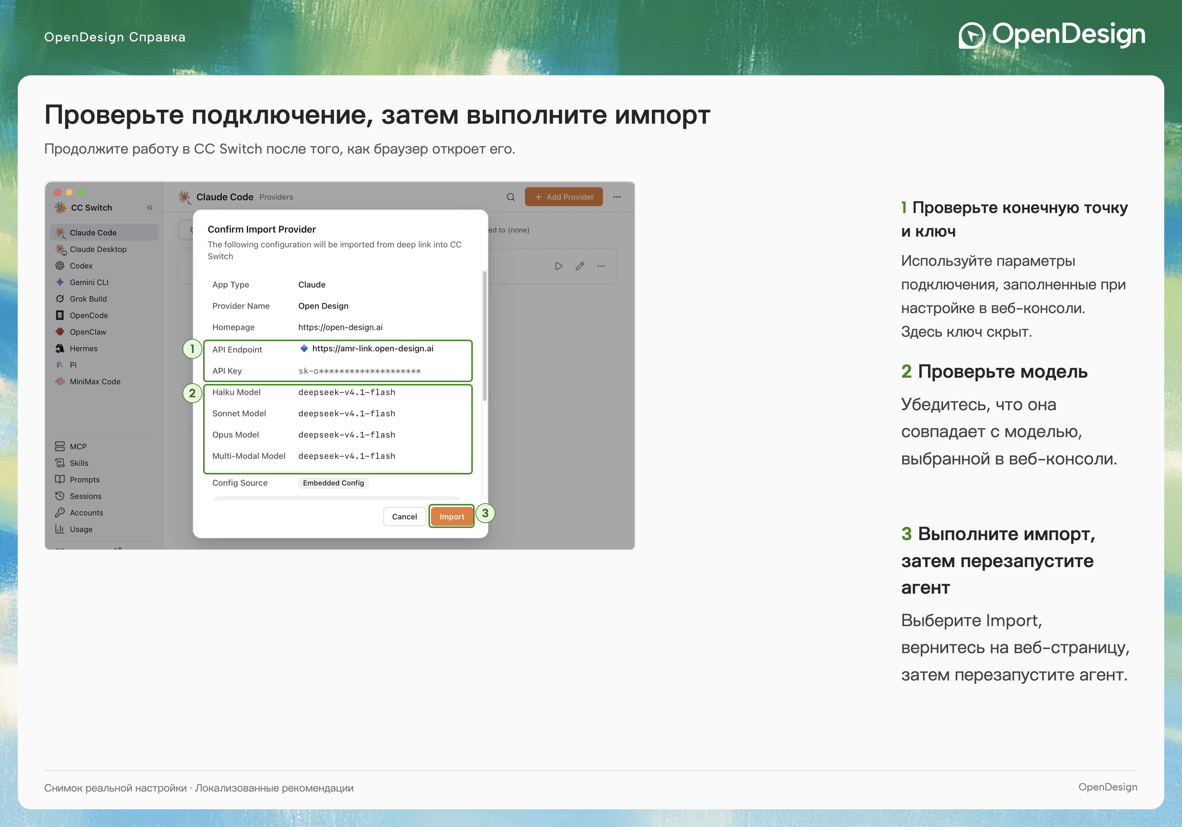This screenshot has width=1182, height=827.
Task: Click the Embedded Config badge
Action: (x=333, y=483)
